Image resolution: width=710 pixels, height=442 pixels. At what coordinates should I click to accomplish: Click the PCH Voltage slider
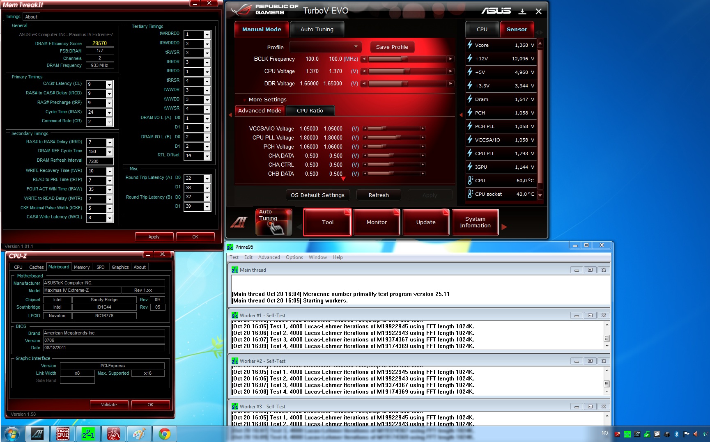[x=394, y=147]
